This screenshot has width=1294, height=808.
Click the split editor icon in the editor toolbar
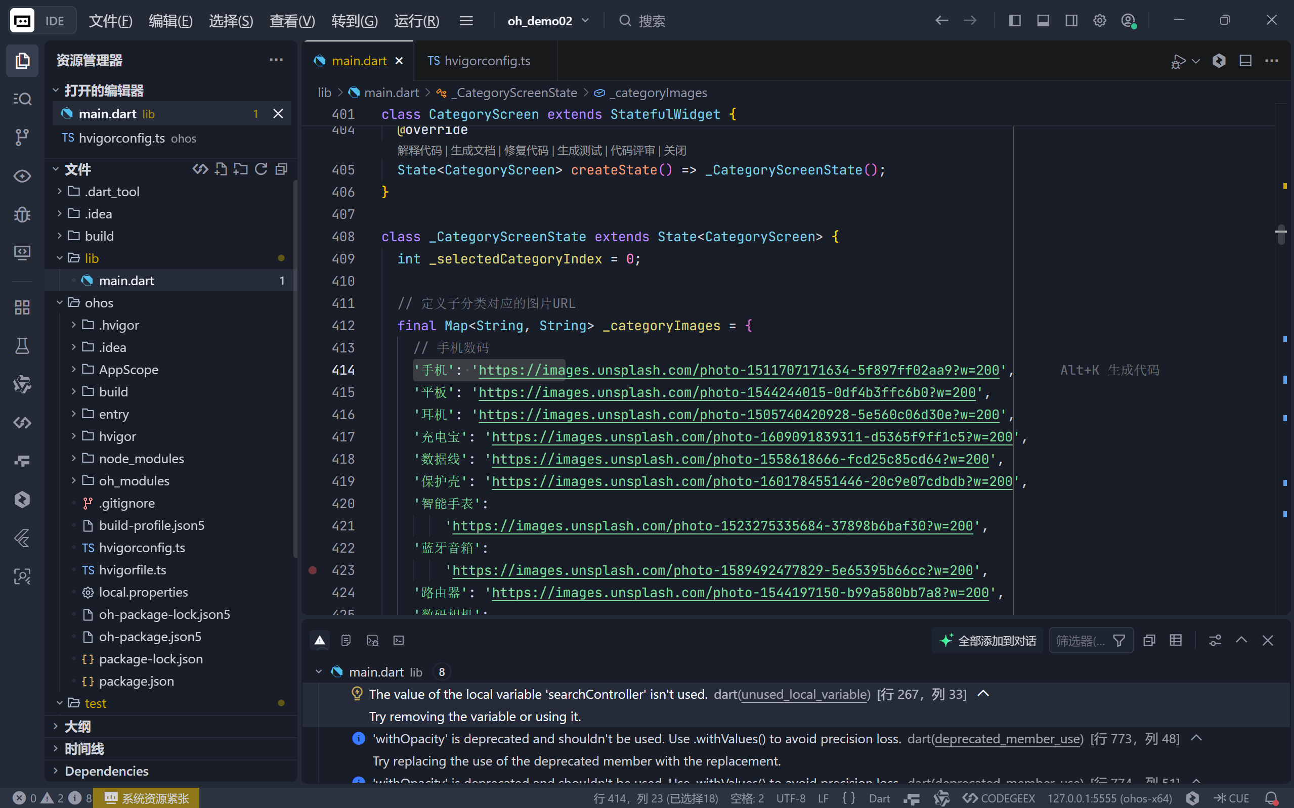[1245, 60]
